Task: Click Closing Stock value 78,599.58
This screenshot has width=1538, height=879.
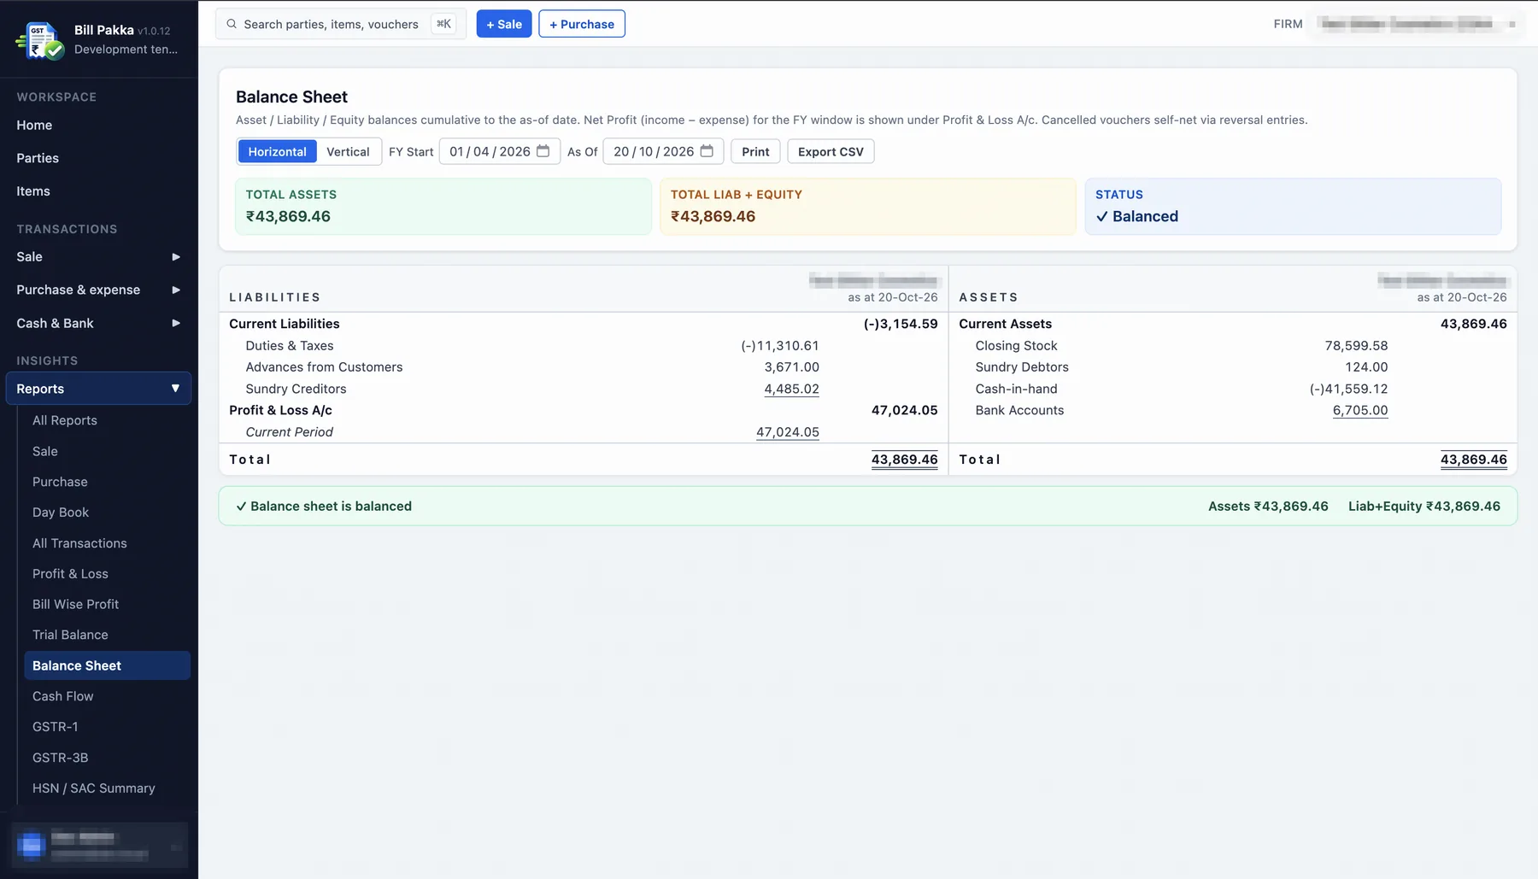Action: pos(1356,346)
